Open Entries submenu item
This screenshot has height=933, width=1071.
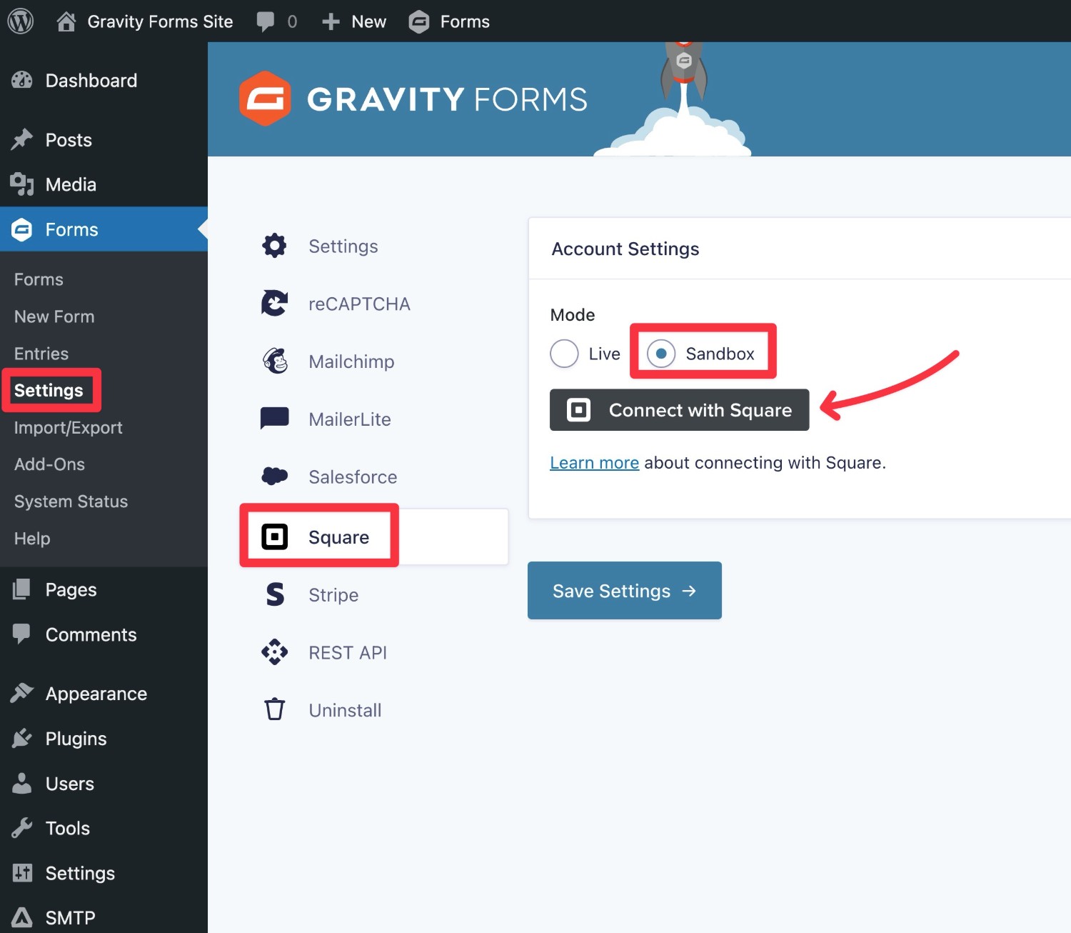tap(41, 354)
